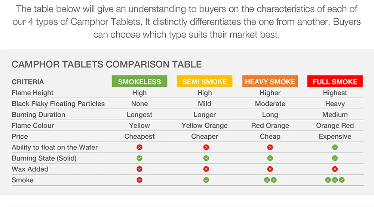Click Full Smoke triple green checkmarks
Viewport: 374px width, 207px height.
(x=335, y=180)
